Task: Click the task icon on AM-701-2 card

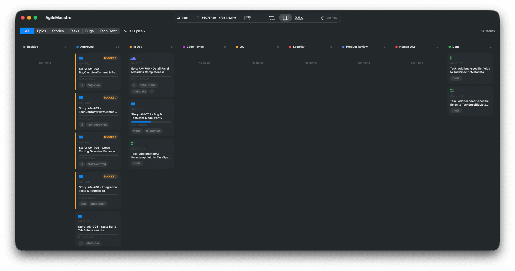Action: (x=452, y=91)
